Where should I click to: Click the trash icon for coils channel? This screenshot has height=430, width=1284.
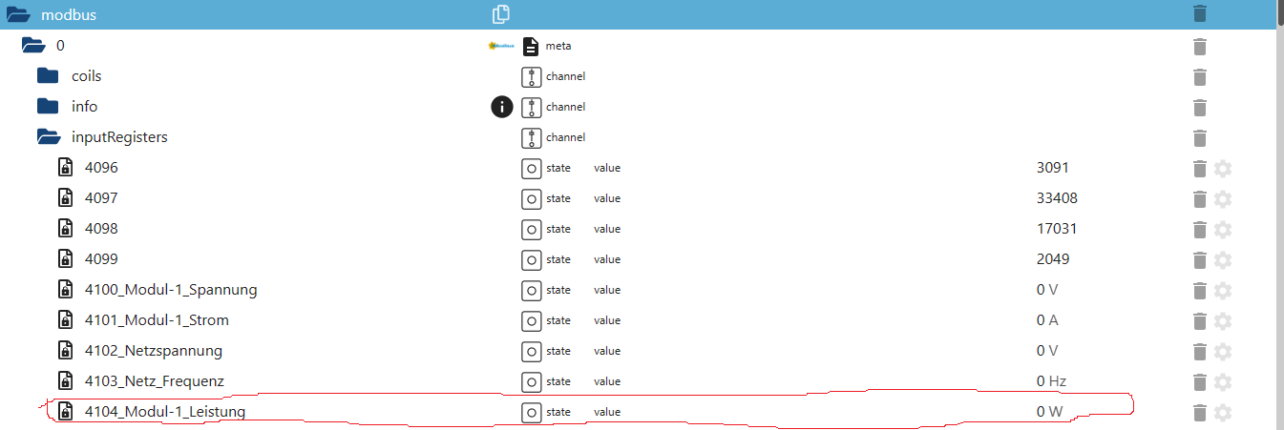point(1200,77)
